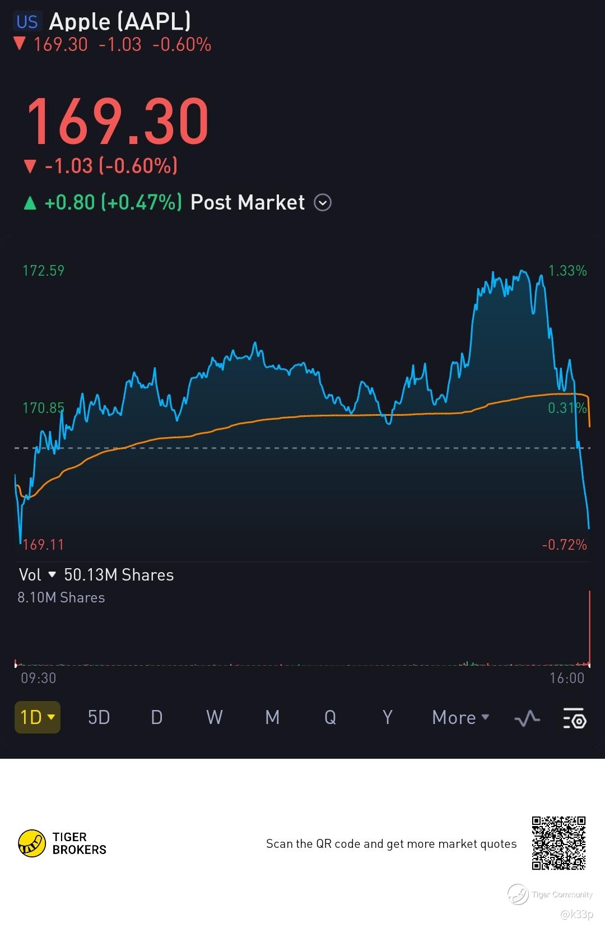Select the Q quarterly chart tab
The image size is (605, 928).
[330, 718]
